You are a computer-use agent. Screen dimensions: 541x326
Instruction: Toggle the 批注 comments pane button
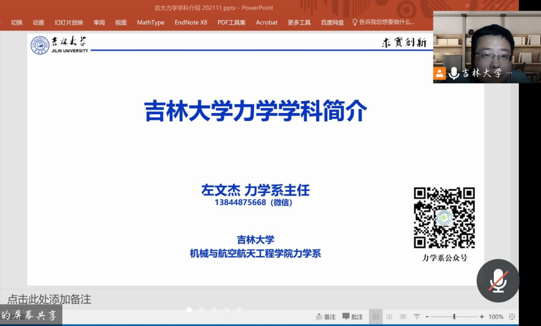[x=353, y=317]
